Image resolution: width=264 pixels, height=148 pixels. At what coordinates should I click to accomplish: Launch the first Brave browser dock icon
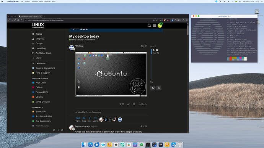109,145
